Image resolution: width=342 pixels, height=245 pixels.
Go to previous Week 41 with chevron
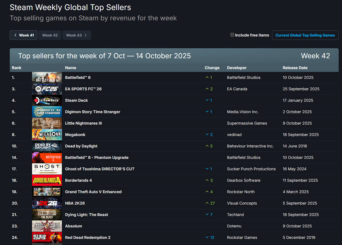24,35
